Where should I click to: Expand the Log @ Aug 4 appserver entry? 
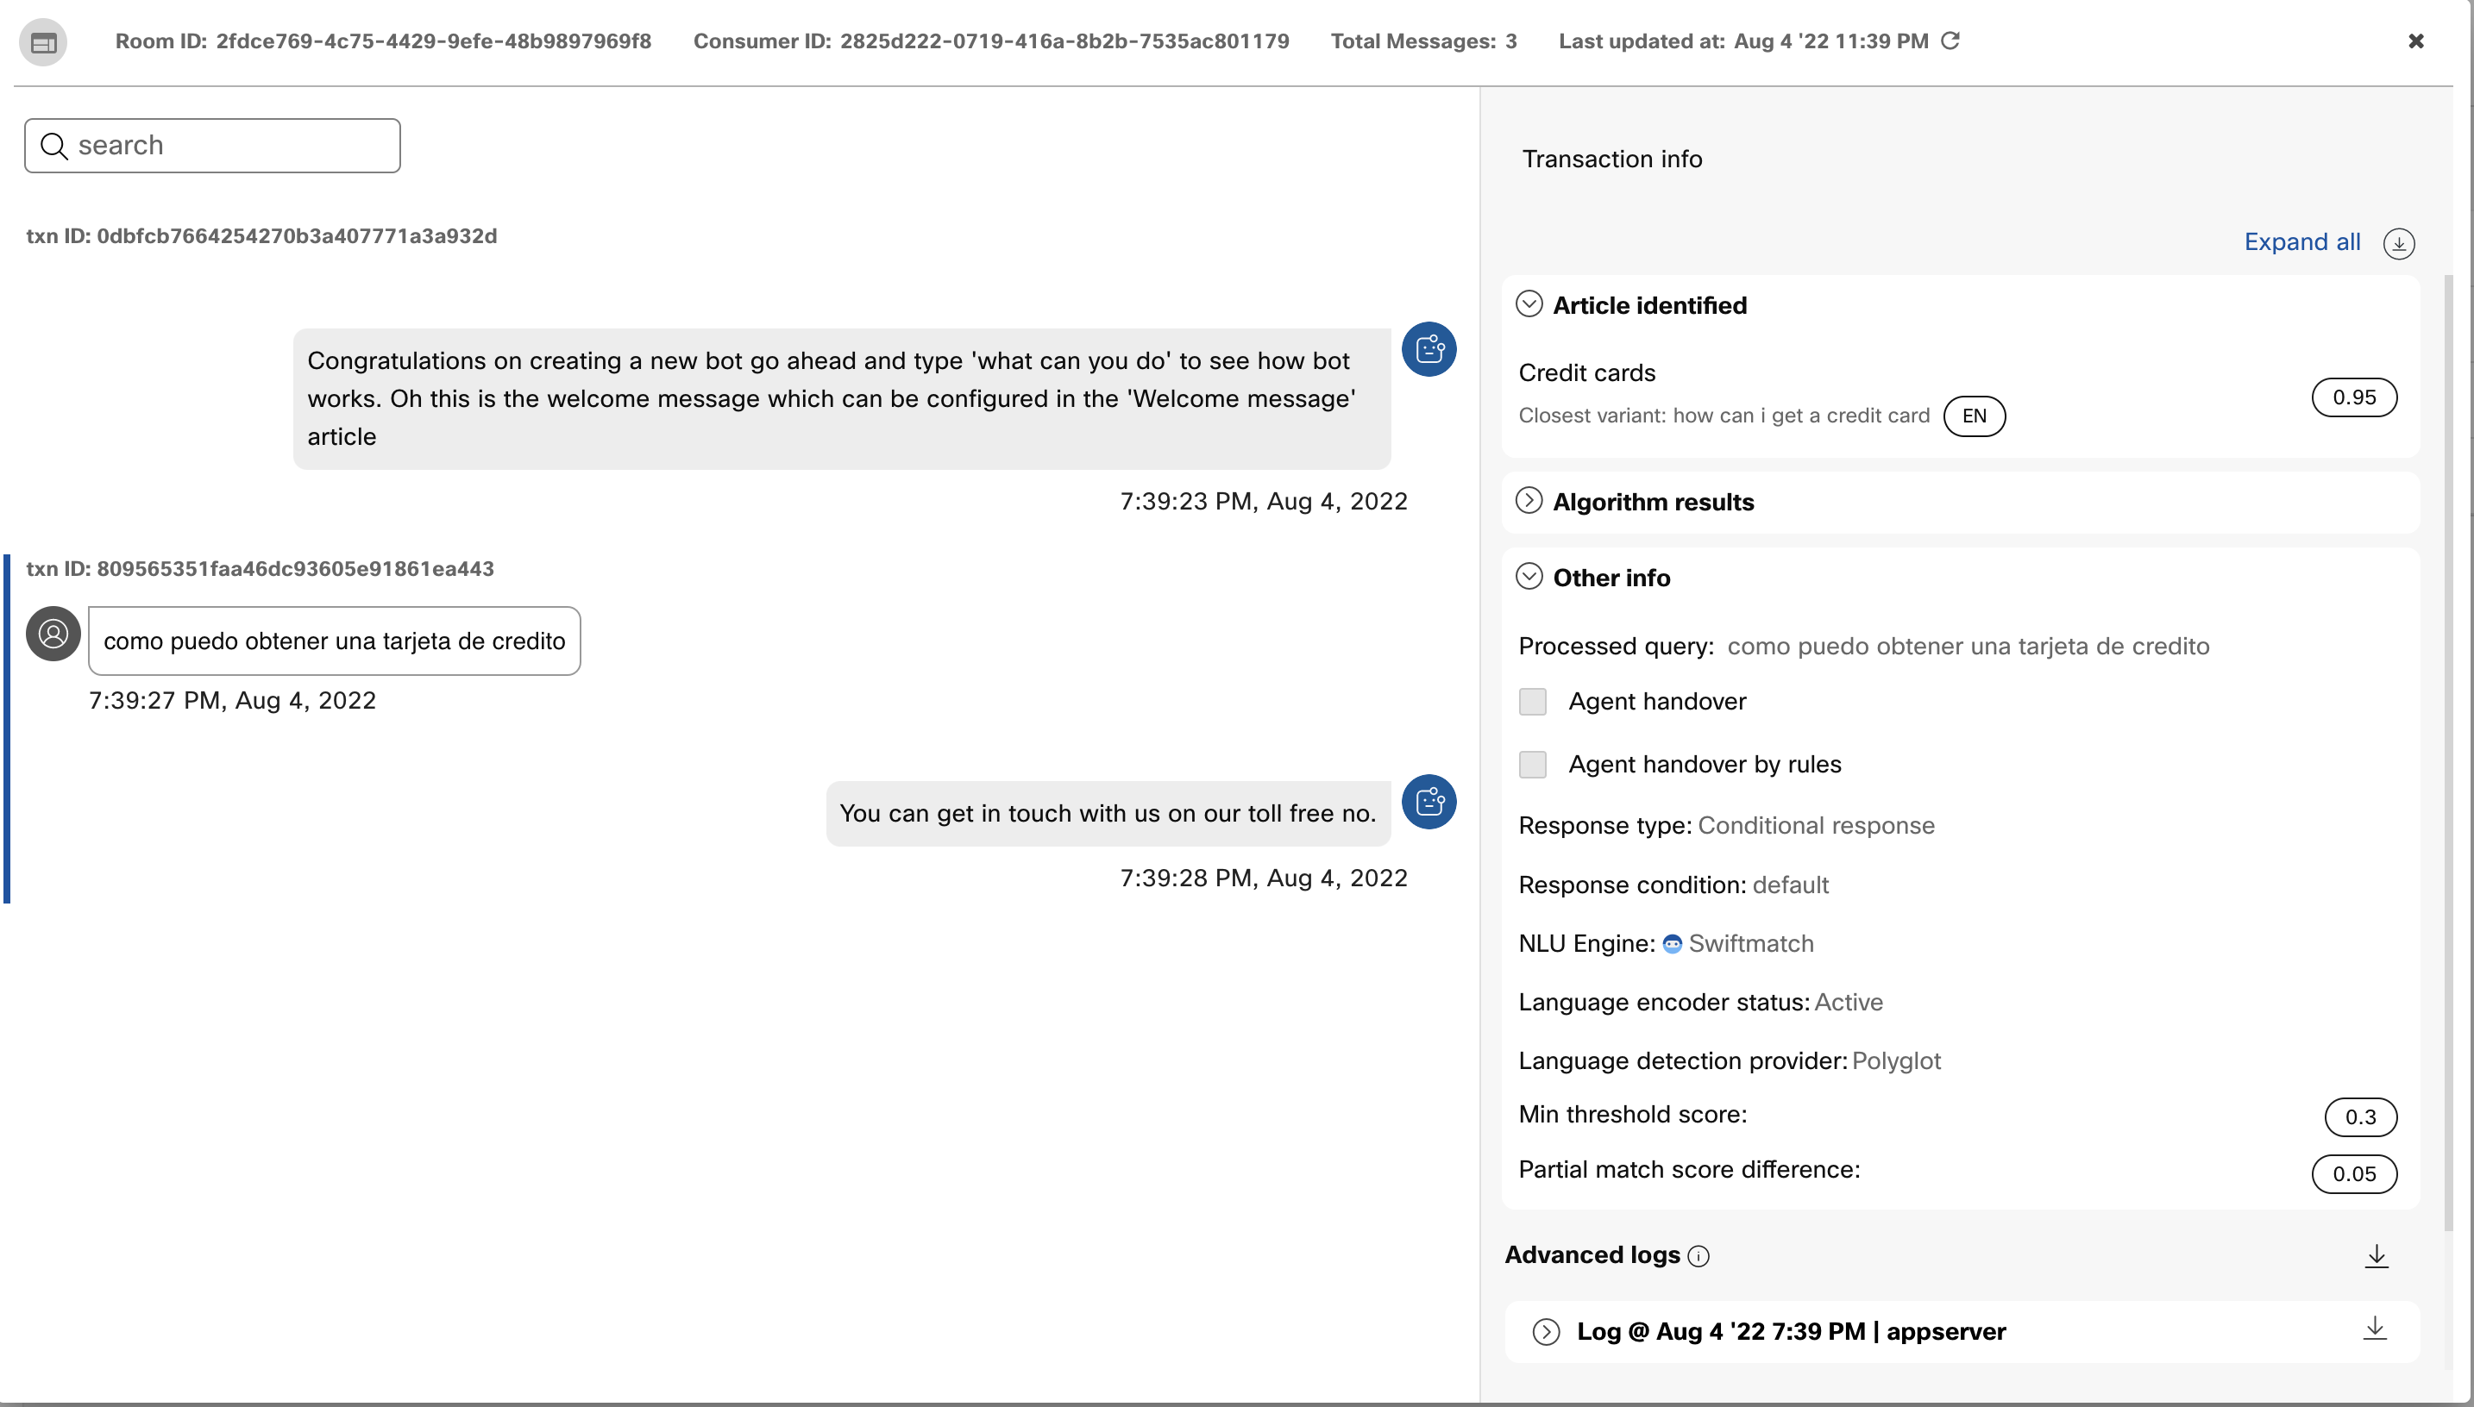click(x=1546, y=1332)
